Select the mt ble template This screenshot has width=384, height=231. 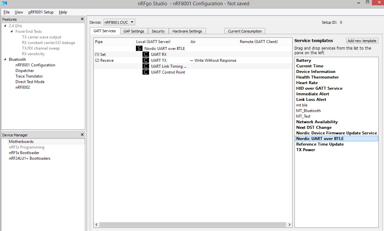(x=302, y=105)
